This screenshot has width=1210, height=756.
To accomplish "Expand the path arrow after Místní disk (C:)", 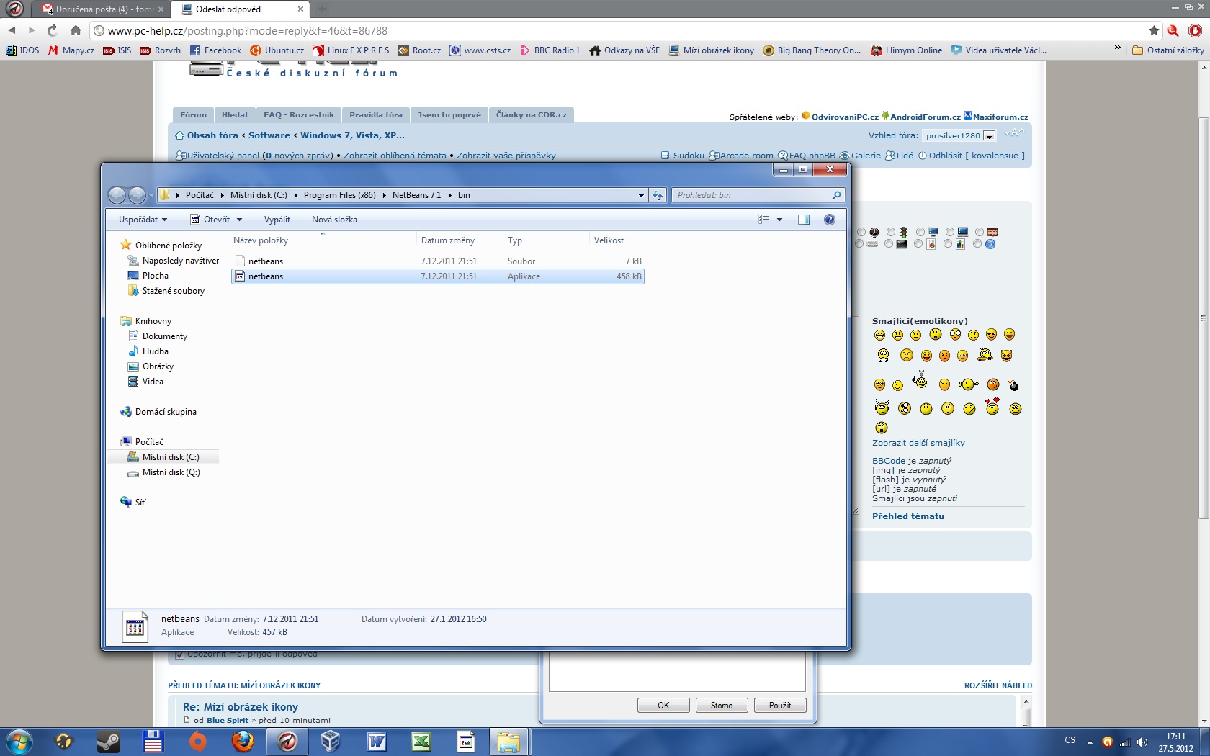I will coord(295,195).
